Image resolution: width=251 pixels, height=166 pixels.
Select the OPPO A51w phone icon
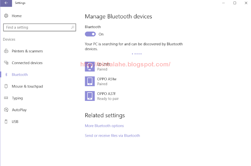[x=90, y=81]
